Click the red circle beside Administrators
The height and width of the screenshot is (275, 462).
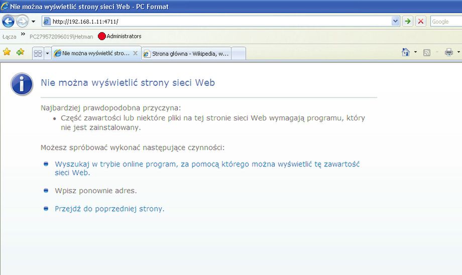pyautogui.click(x=101, y=36)
